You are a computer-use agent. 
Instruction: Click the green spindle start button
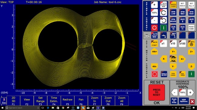tap(163, 28)
